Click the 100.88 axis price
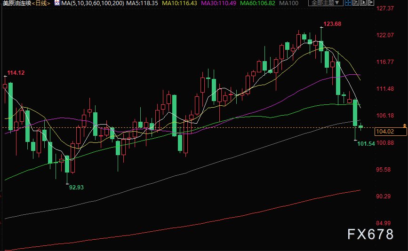The height and width of the screenshot is (251, 408). pyautogui.click(x=385, y=142)
